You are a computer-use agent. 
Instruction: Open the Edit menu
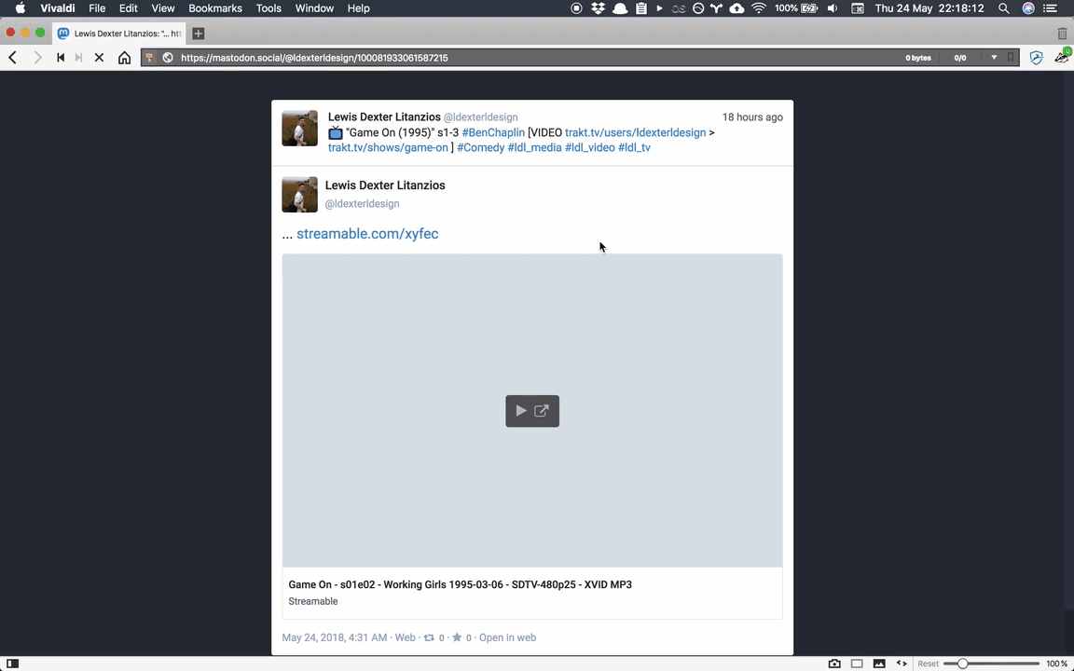coord(128,8)
